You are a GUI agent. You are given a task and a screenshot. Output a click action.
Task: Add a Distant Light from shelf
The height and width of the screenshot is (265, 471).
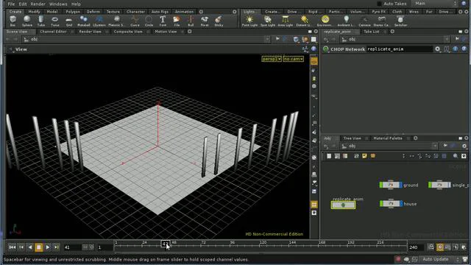point(304,21)
